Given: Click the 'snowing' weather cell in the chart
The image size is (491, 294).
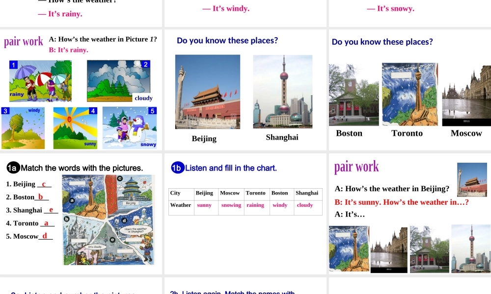Looking at the screenshot, I should coord(231,208).
